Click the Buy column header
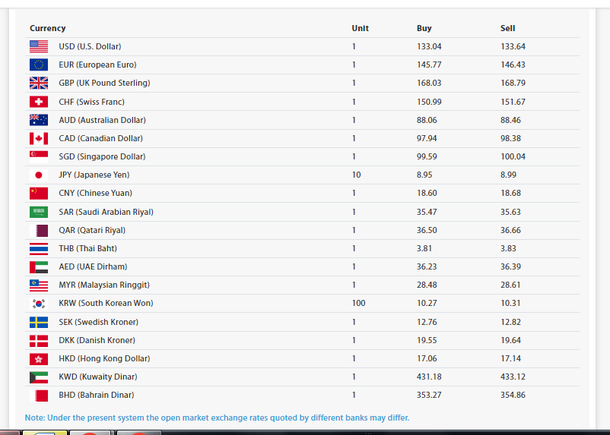The width and height of the screenshot is (610, 435). [x=424, y=28]
